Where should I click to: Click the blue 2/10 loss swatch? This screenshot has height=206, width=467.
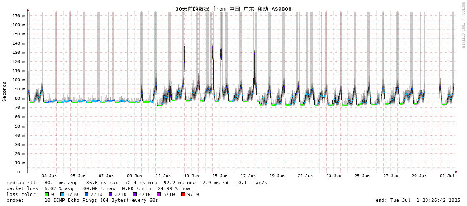coord(86,194)
